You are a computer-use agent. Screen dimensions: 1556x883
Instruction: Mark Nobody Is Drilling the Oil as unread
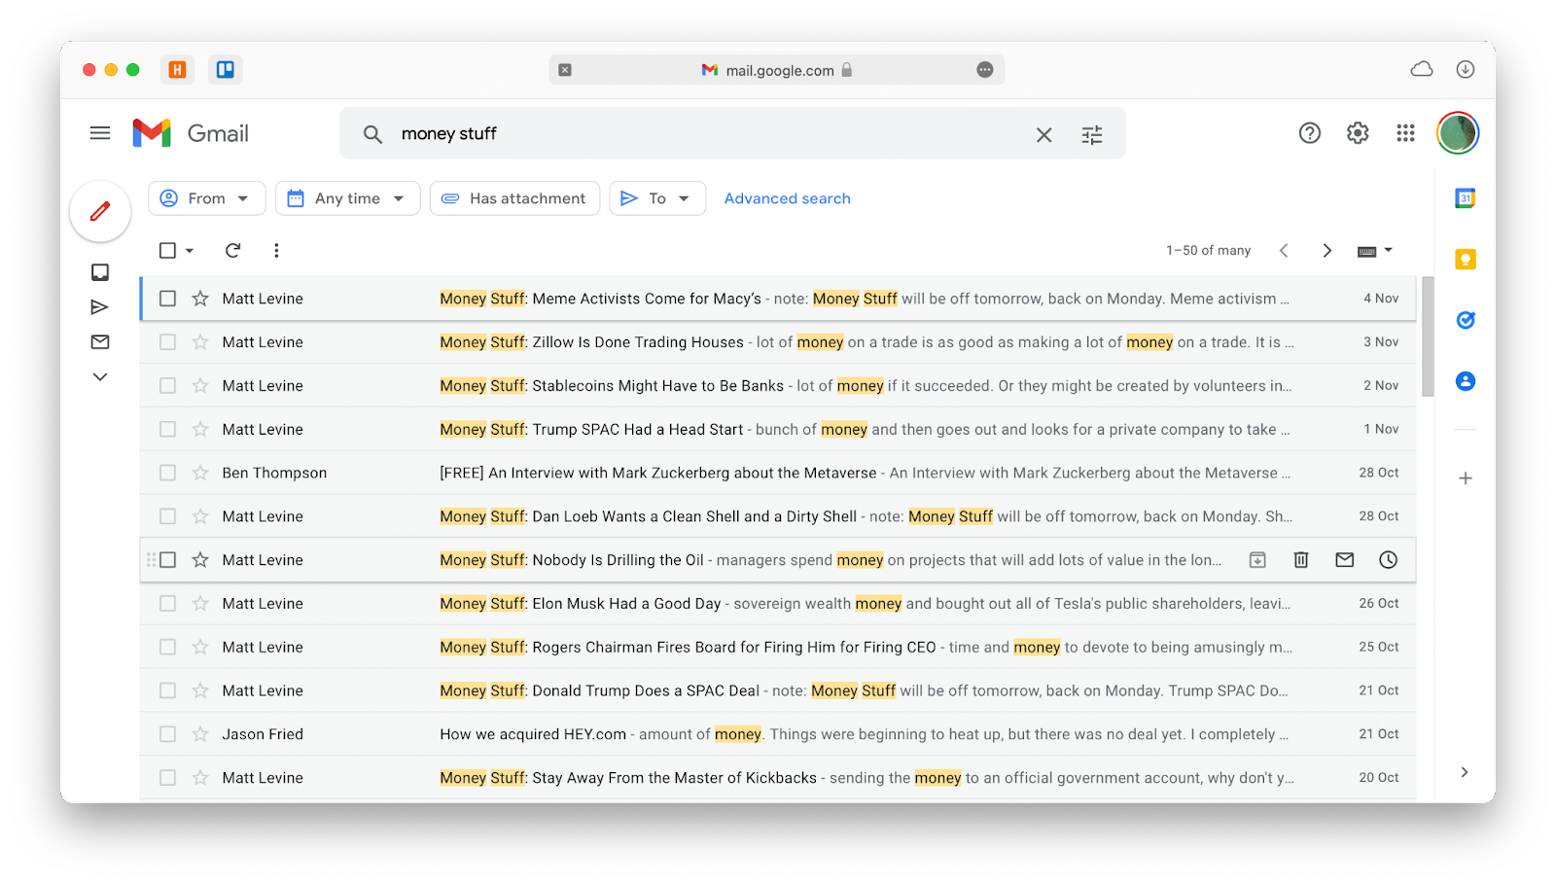pyautogui.click(x=1345, y=560)
